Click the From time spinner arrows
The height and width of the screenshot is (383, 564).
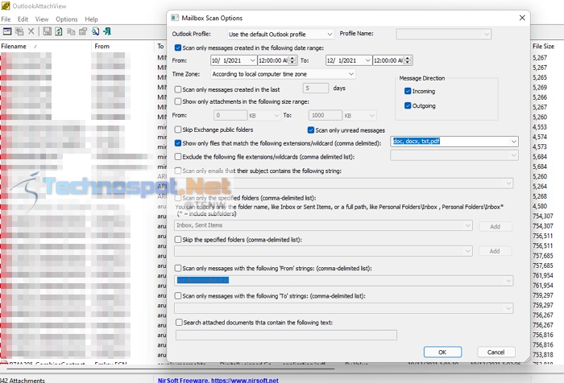pyautogui.click(x=292, y=60)
